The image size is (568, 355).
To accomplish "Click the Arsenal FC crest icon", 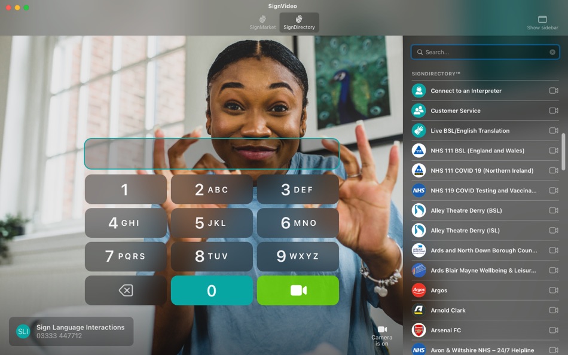I will (x=419, y=330).
